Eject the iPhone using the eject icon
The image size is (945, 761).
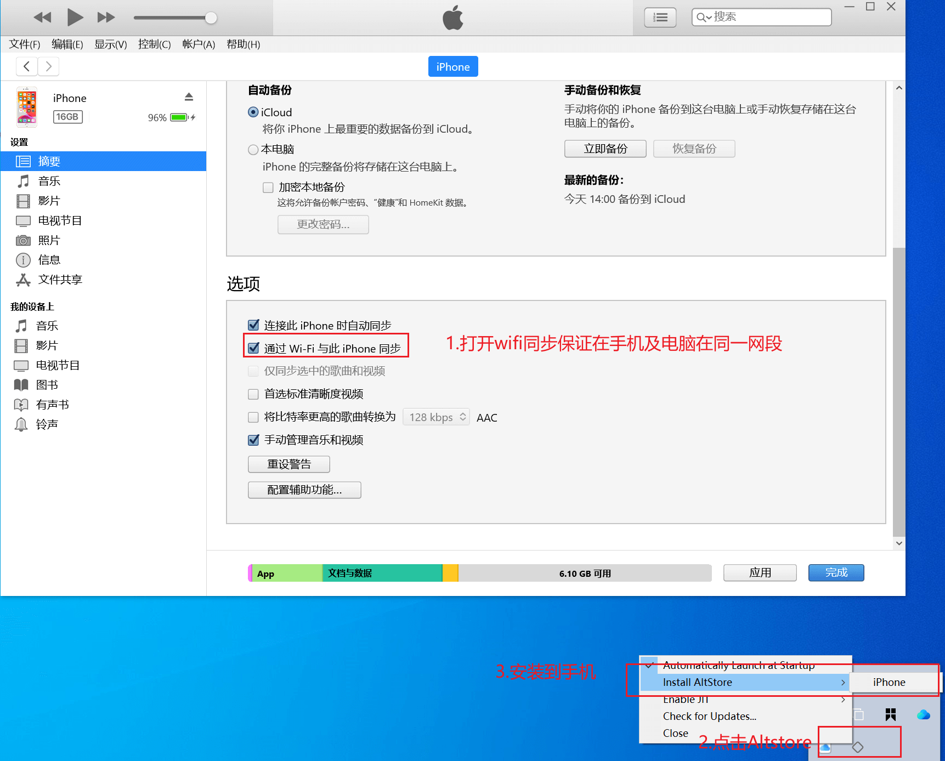[189, 97]
